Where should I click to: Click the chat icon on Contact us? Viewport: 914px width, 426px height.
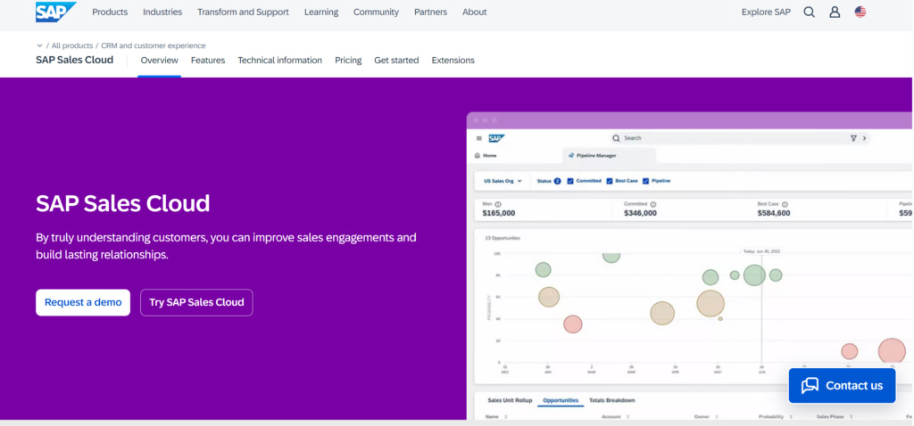pos(810,385)
